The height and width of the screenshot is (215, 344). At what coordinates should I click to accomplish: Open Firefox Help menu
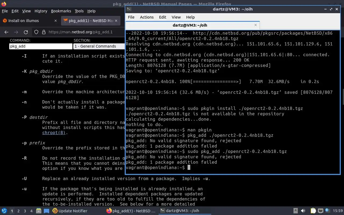[x=91, y=11]
